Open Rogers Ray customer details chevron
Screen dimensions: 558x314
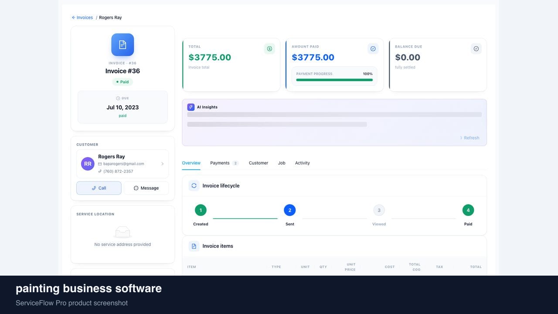pyautogui.click(x=162, y=164)
